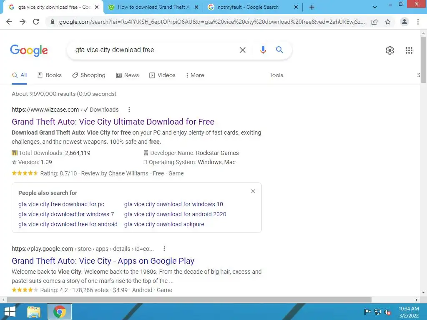Focus the Google search input field

coord(155,50)
